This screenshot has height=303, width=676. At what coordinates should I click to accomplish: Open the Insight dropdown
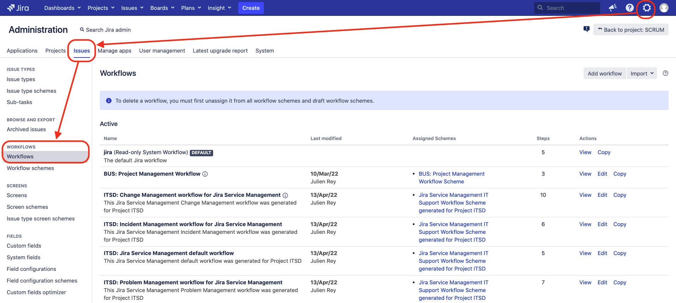point(219,8)
